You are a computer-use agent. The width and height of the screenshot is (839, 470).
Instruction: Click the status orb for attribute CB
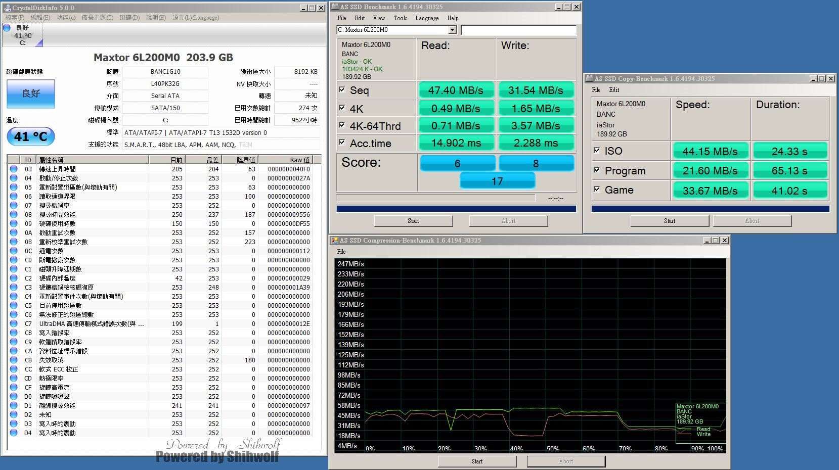(14, 360)
